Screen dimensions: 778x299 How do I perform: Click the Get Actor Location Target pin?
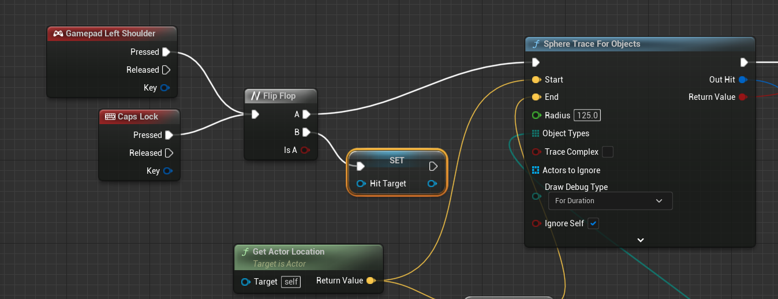coord(245,282)
